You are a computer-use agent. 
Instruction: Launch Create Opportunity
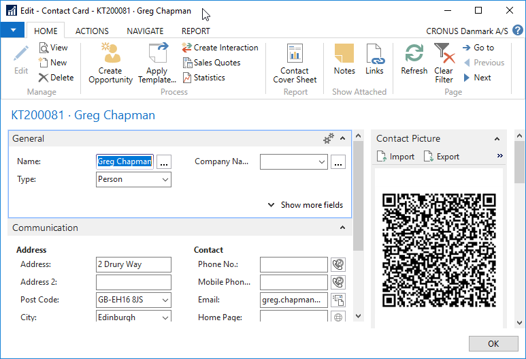(x=111, y=63)
